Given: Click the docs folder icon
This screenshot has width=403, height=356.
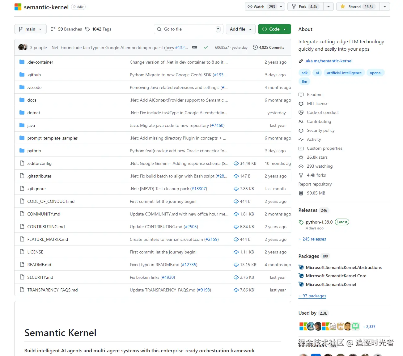Looking at the screenshot, I should tap(22, 100).
